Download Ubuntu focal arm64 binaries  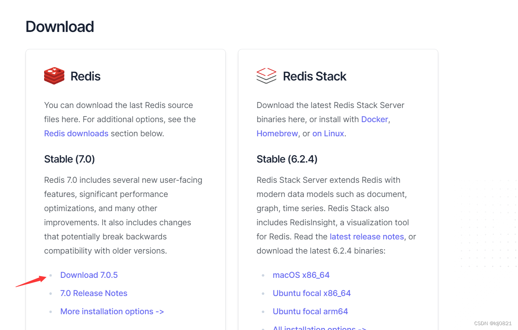coord(310,311)
